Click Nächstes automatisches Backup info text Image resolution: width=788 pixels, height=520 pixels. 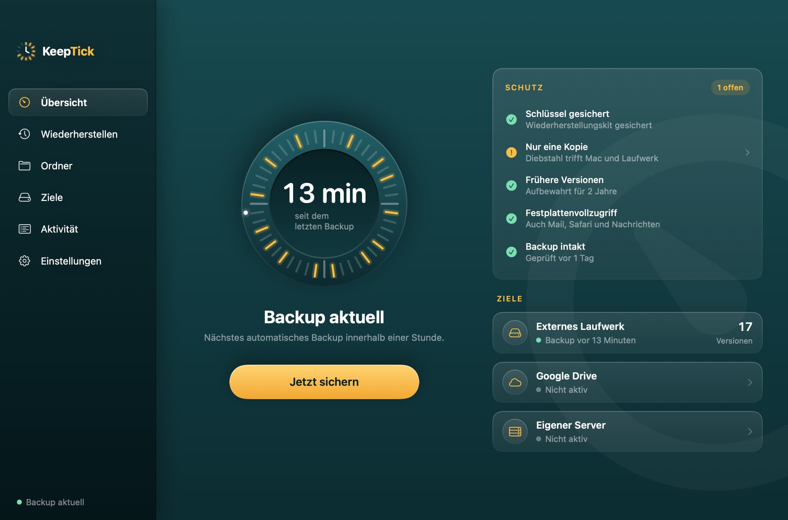coord(324,338)
